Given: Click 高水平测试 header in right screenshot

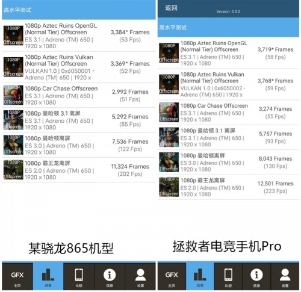Looking at the screenshot, I should 173,28.
